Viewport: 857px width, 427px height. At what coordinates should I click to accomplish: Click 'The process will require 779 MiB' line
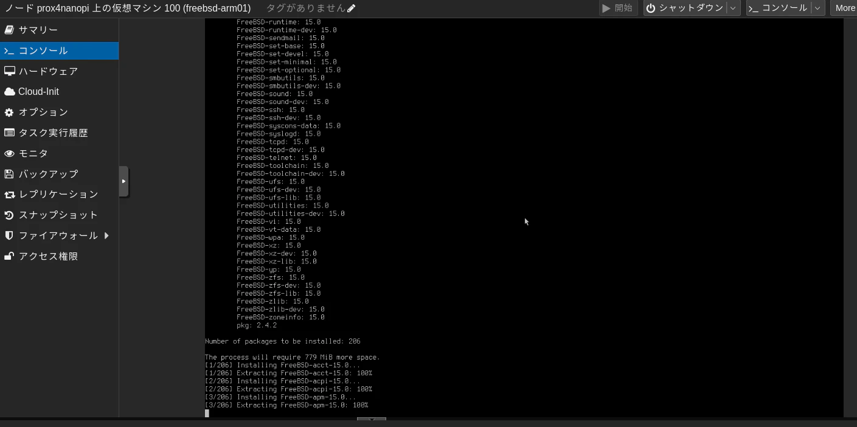293,357
